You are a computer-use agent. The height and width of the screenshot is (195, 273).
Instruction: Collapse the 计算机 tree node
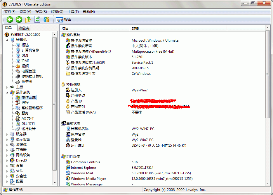(x=7, y=40)
